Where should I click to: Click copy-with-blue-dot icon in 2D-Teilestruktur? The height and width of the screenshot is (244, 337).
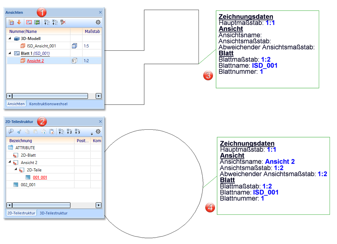pyautogui.click(x=43, y=131)
